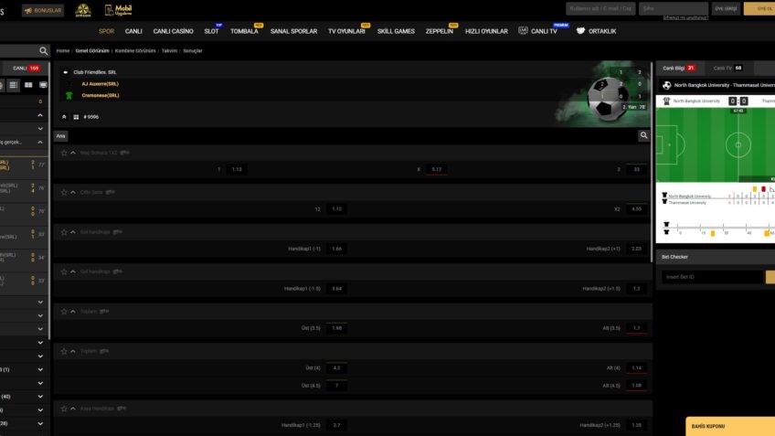The height and width of the screenshot is (436, 775).
Task: Click the Insert Bet ID input field
Action: point(712,277)
